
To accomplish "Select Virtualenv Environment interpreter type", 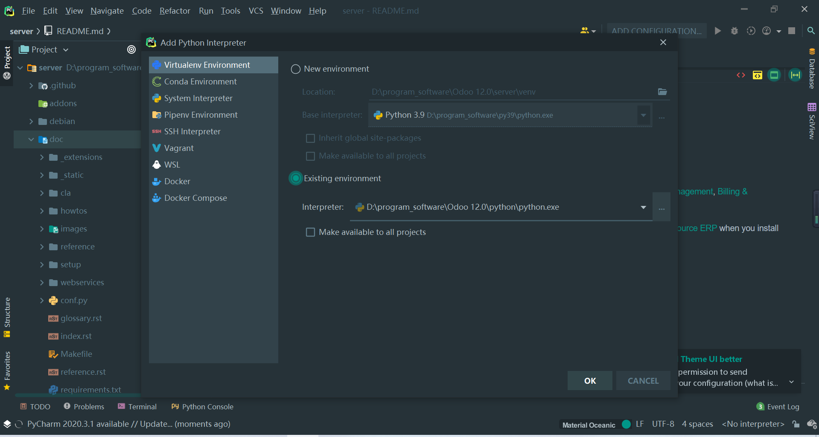I will tap(213, 65).
